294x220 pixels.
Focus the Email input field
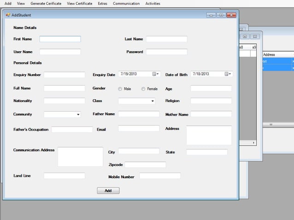tap(139, 128)
